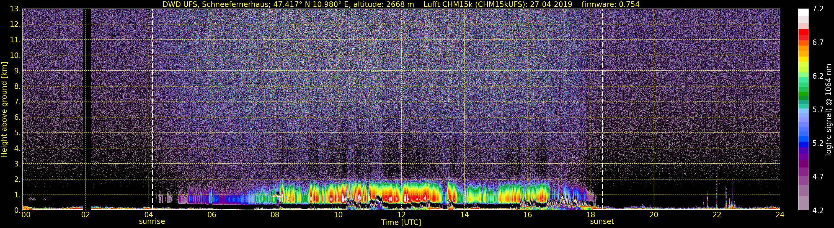Click the white top segment of the colorbar
Viewport: 834px width, 228px height.
click(x=803, y=12)
